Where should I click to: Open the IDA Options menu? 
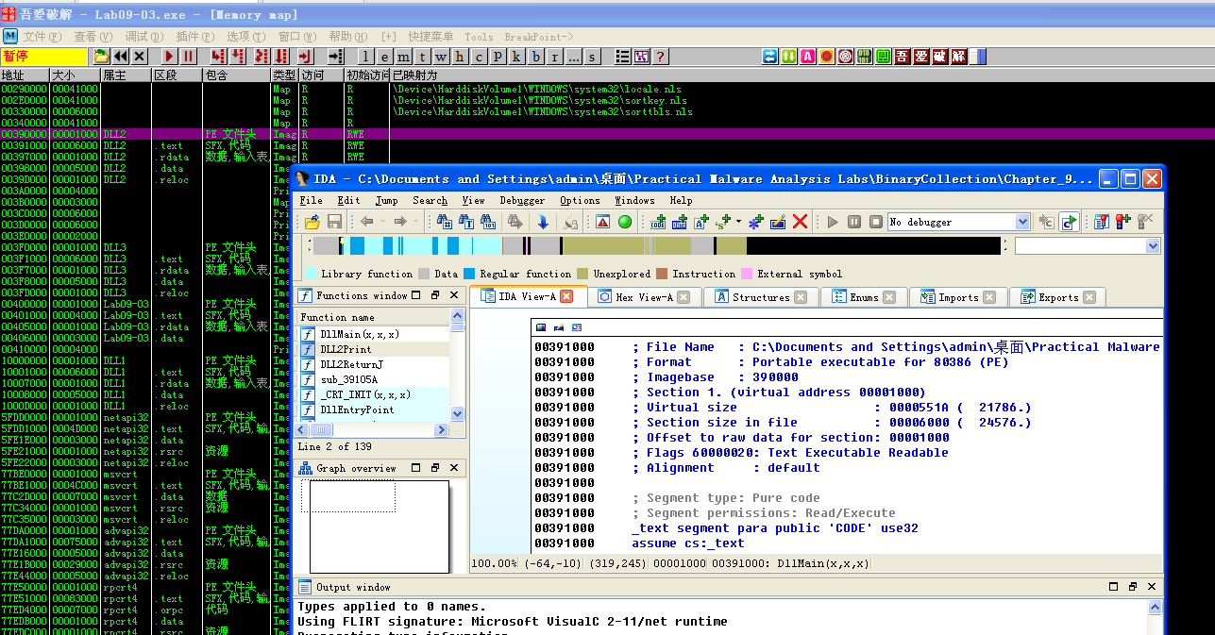[x=580, y=200]
